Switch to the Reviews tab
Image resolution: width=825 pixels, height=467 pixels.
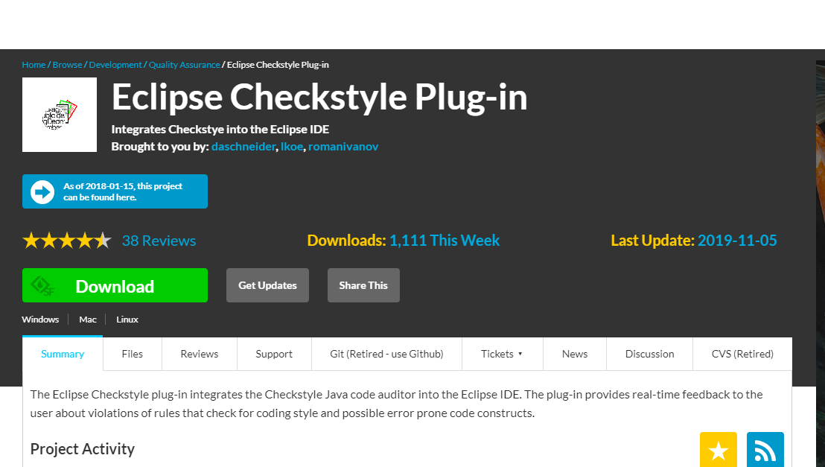pos(200,354)
